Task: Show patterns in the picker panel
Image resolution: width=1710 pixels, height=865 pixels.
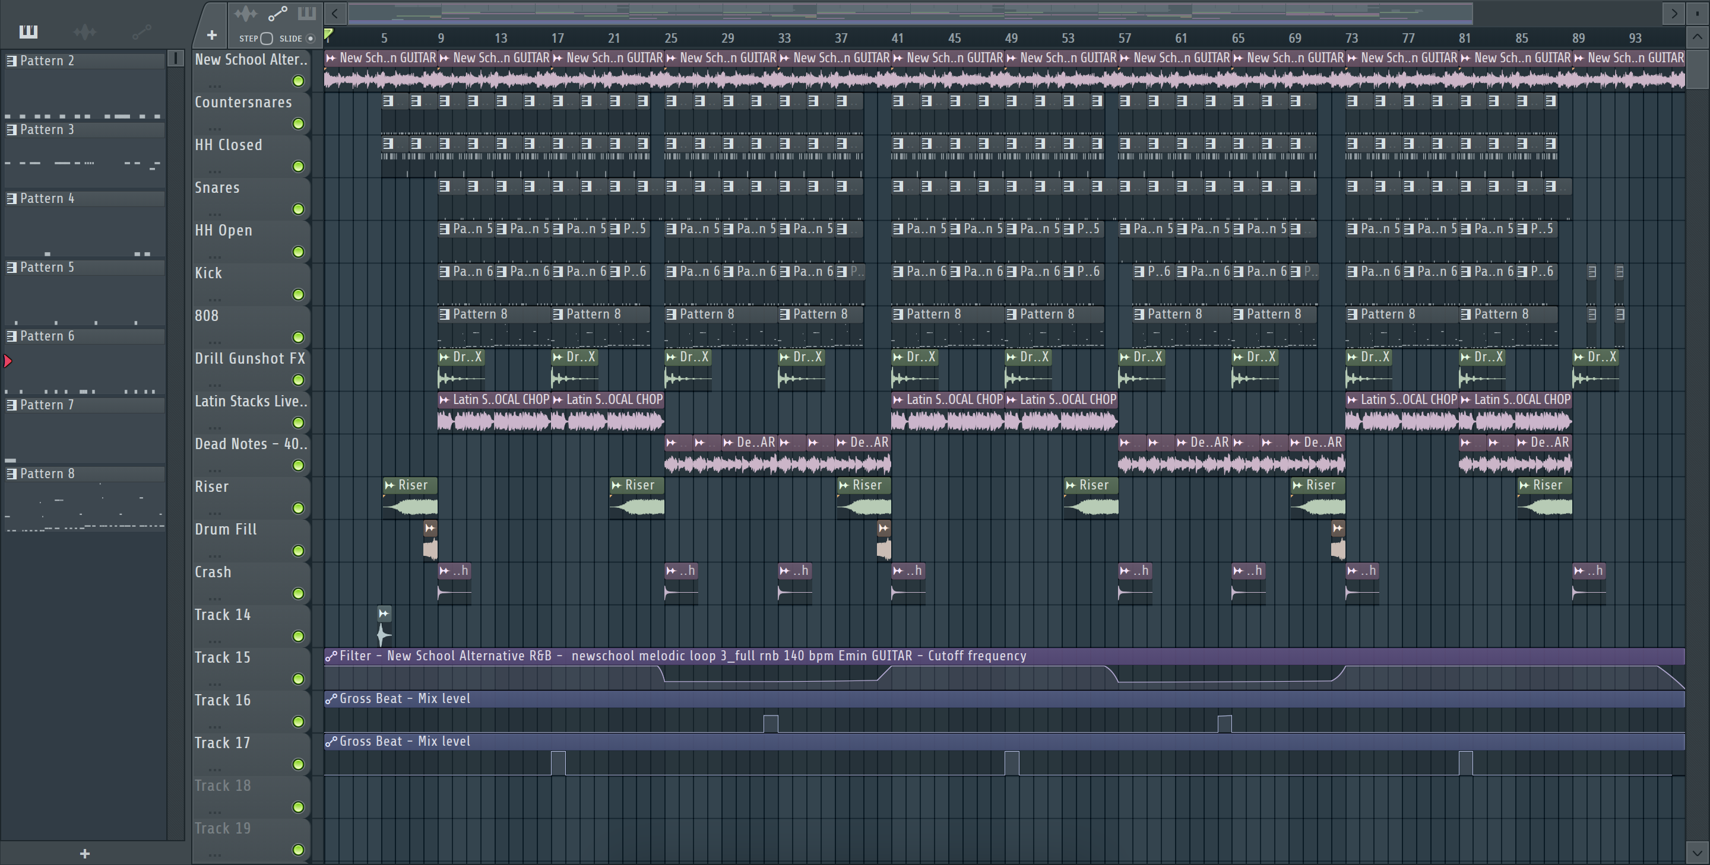Action: coord(28,31)
